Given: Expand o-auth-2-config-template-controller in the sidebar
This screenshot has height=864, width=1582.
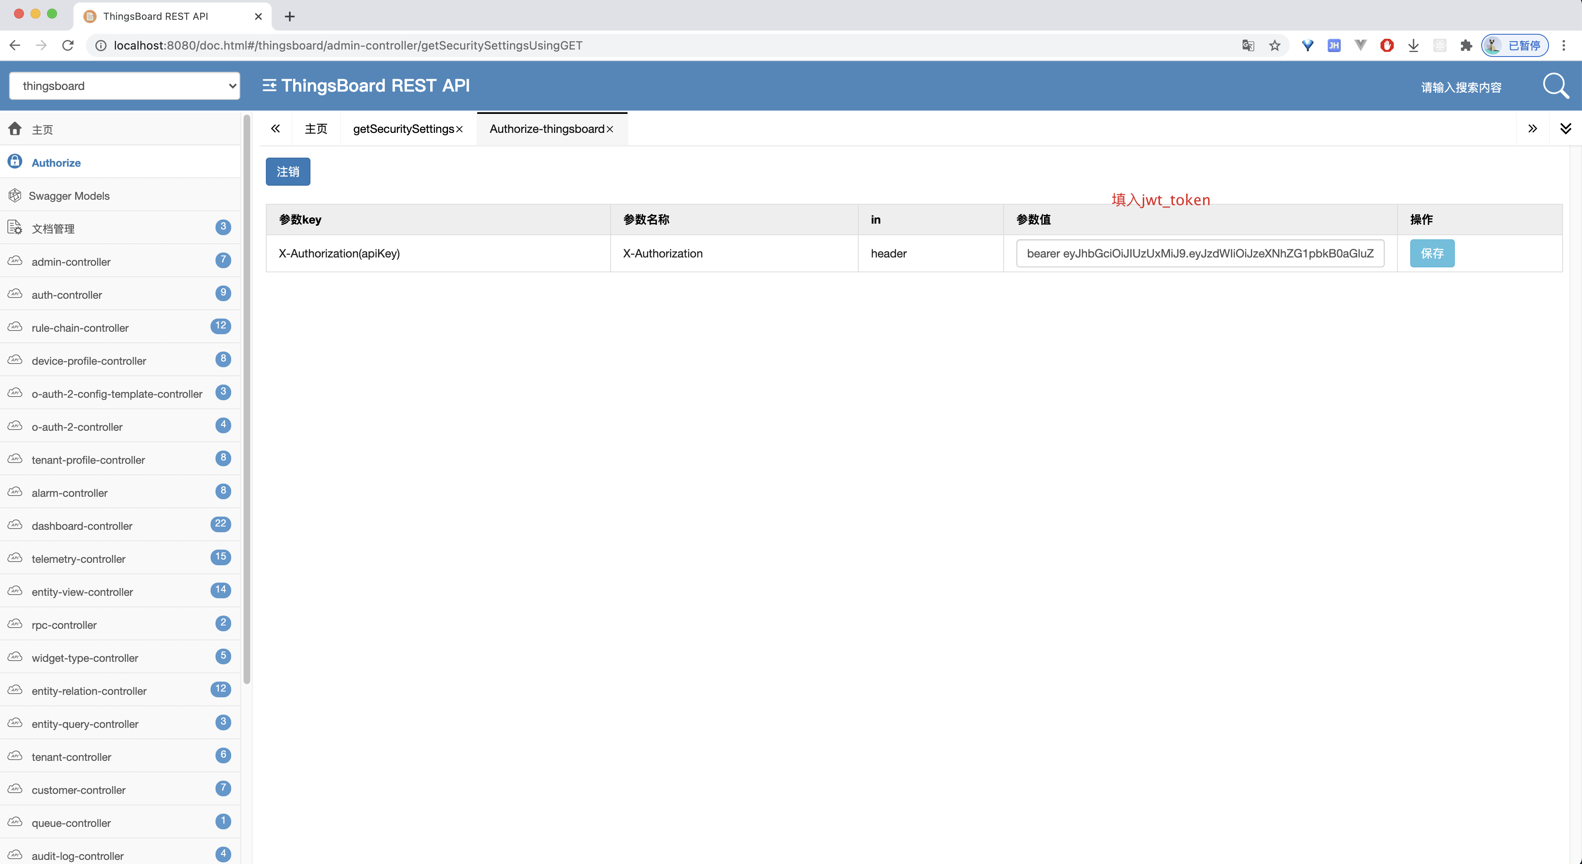Looking at the screenshot, I should pyautogui.click(x=120, y=393).
